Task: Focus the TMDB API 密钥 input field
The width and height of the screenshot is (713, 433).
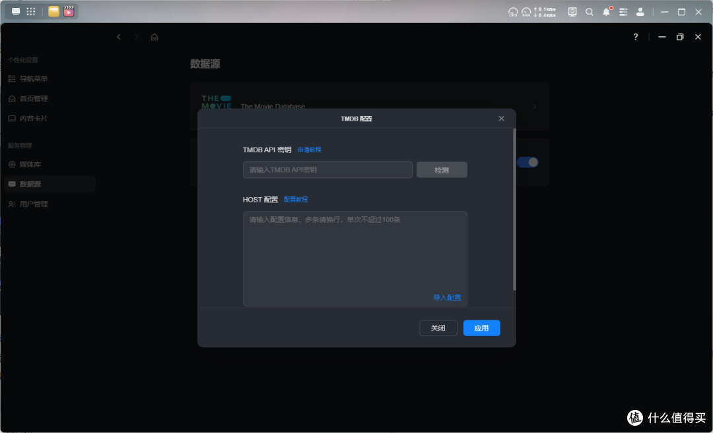Action: (327, 170)
